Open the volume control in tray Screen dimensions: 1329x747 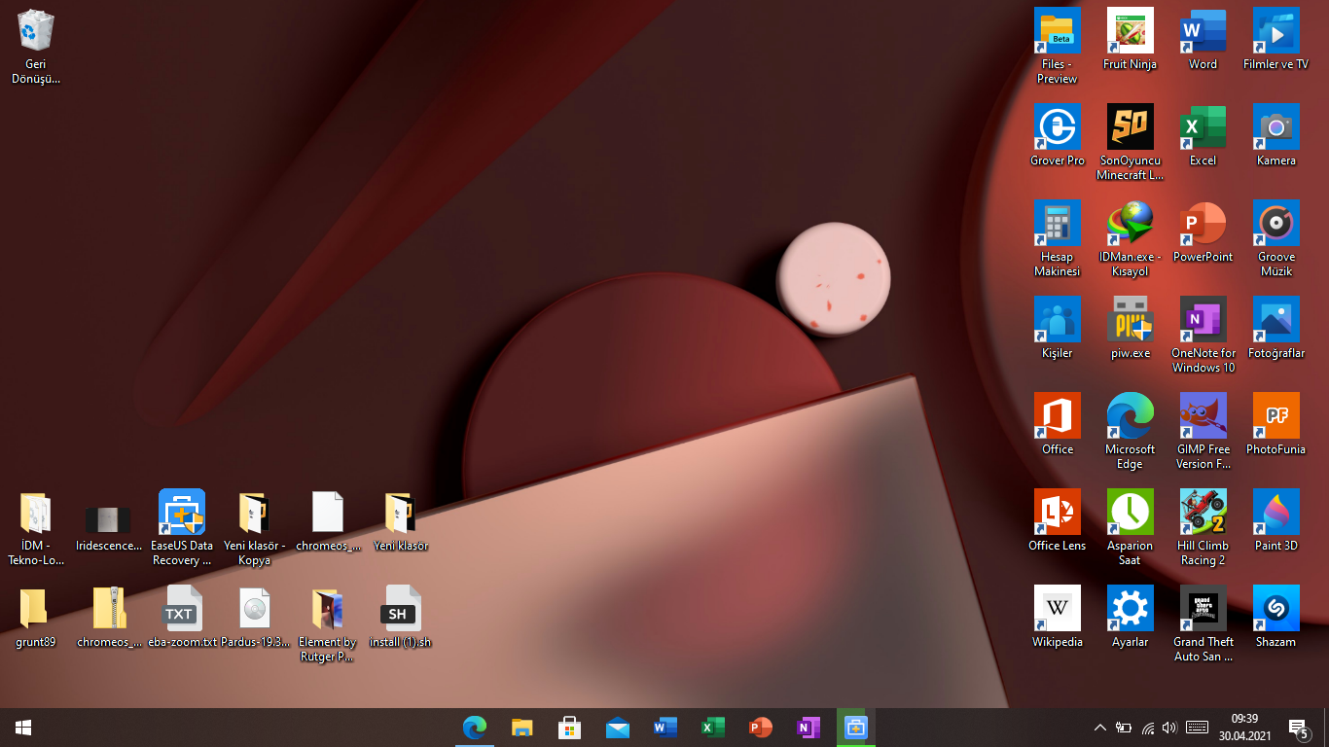click(x=1169, y=728)
